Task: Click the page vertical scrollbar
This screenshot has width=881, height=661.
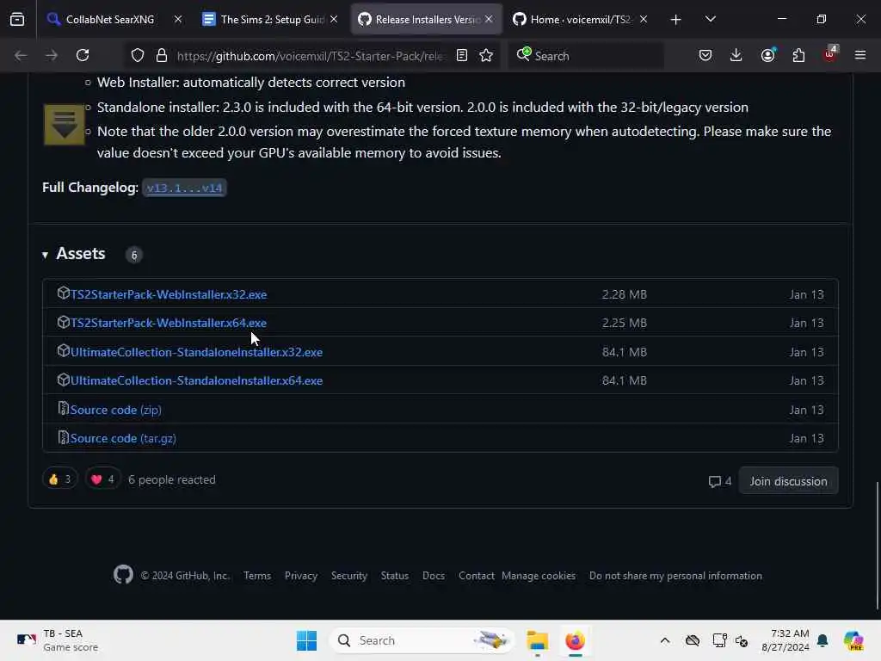Action: pyautogui.click(x=877, y=545)
